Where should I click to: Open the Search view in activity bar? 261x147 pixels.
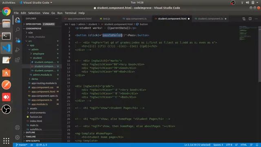(x=17, y=30)
